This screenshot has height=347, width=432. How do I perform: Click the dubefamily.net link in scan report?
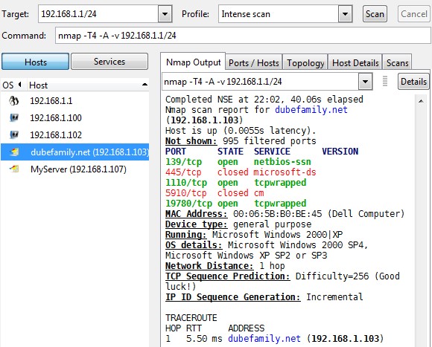tap(311, 110)
